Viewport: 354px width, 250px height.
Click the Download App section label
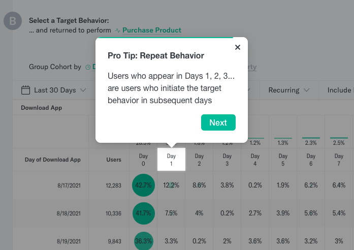coord(41,108)
